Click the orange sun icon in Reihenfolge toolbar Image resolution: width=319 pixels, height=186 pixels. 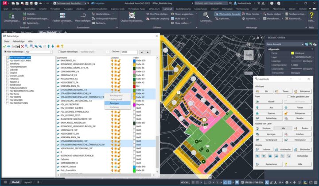[58, 46]
